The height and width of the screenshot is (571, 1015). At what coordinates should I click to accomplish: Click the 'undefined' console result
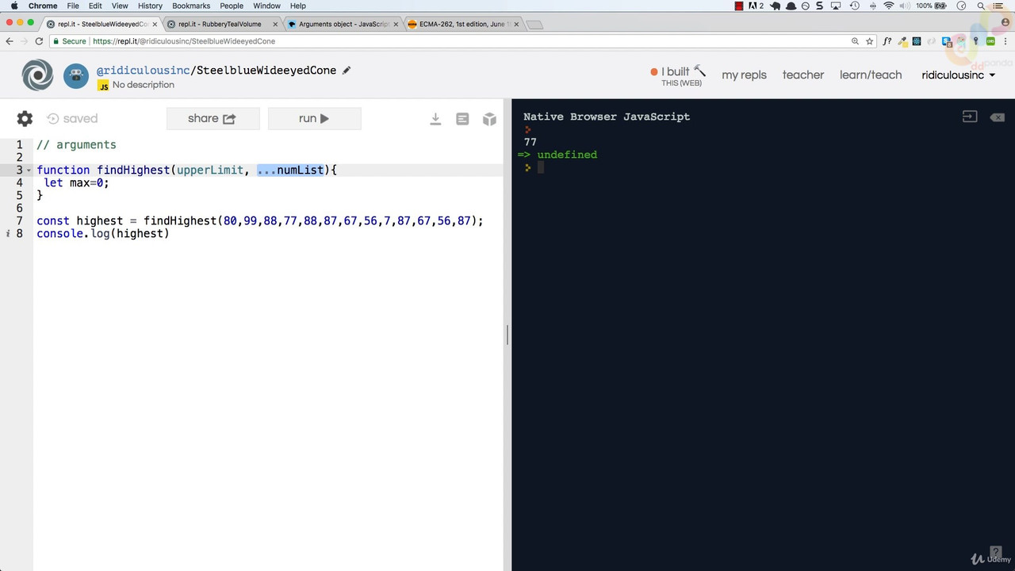pos(567,155)
